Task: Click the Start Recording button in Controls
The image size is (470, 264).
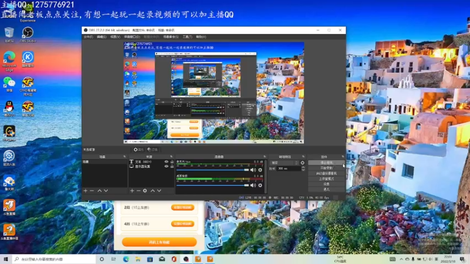Action: click(x=326, y=168)
